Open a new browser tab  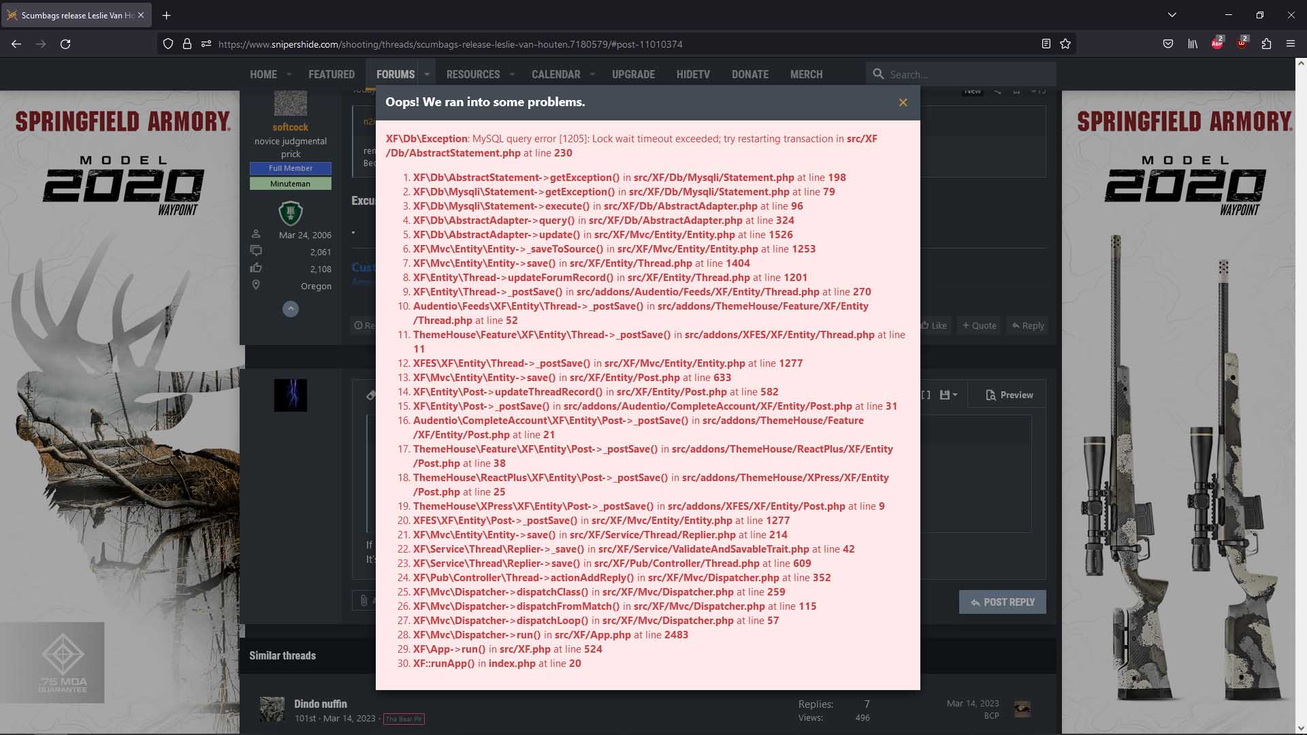(x=166, y=15)
